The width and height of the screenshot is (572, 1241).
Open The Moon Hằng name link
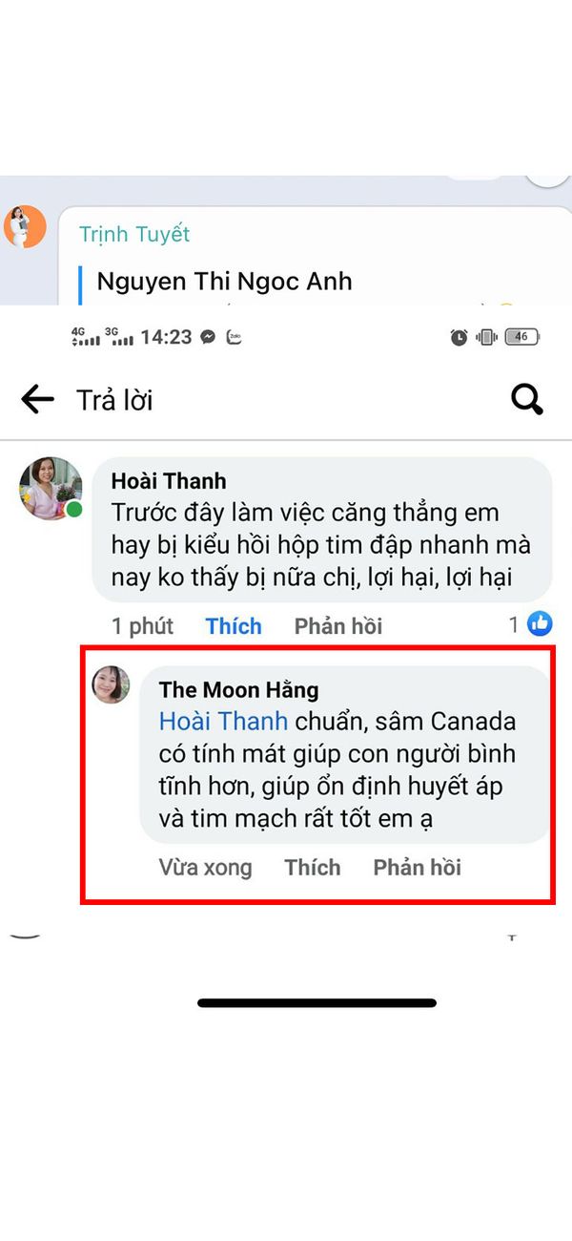238,689
